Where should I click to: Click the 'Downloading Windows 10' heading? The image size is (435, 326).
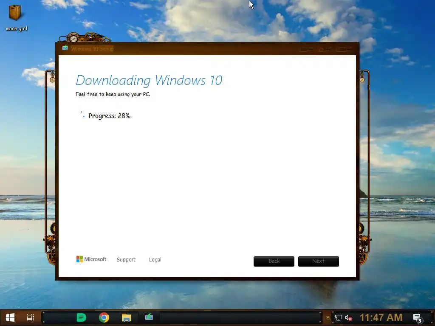point(149,80)
